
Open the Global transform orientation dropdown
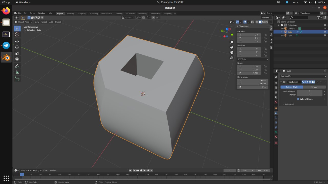tap(128, 18)
